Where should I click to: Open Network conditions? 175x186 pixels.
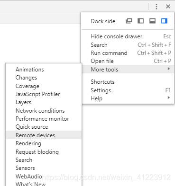pos(44,111)
